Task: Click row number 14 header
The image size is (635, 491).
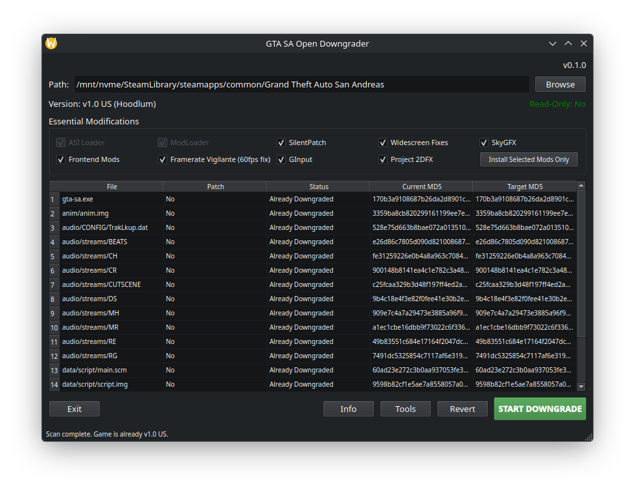Action: (x=54, y=384)
